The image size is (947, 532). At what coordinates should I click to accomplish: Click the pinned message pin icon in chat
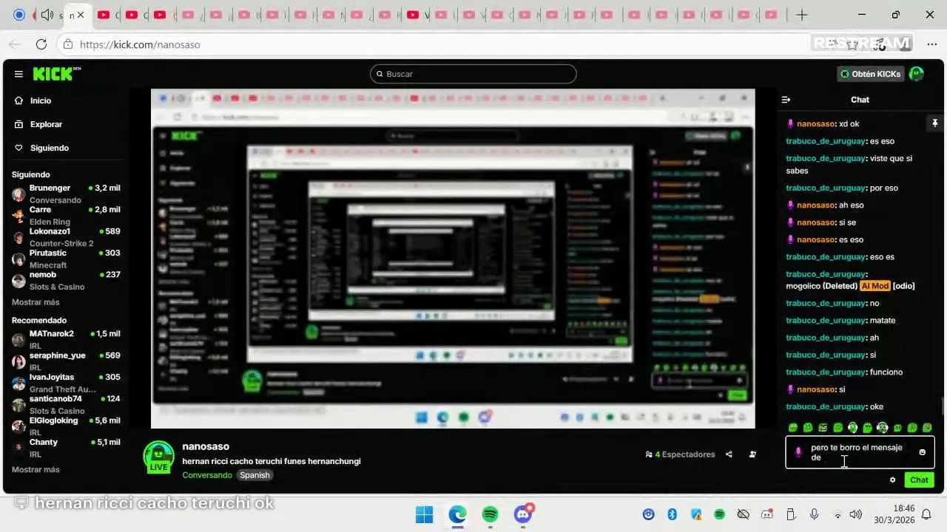click(x=934, y=123)
